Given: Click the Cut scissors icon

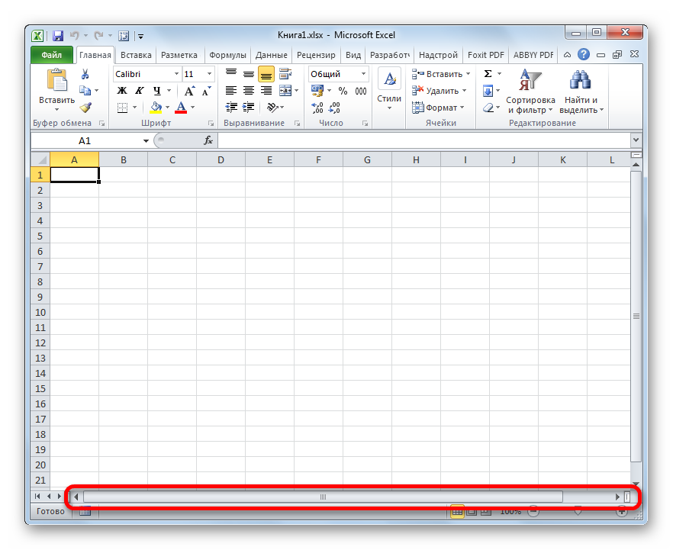Looking at the screenshot, I should pyautogui.click(x=85, y=74).
